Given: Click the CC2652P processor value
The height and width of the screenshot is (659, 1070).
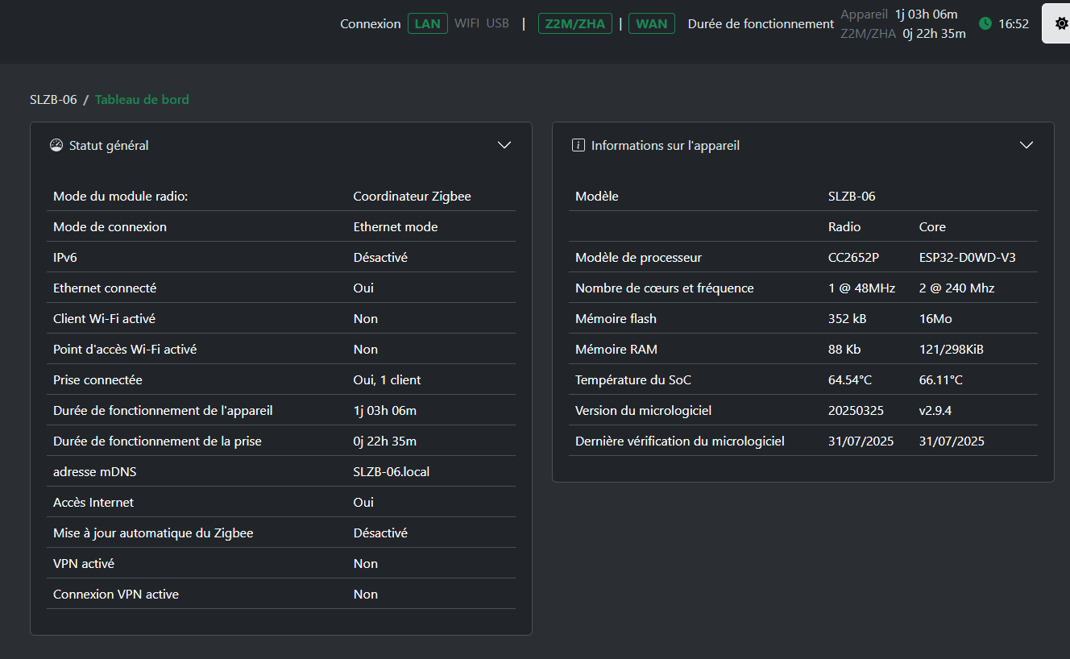Looking at the screenshot, I should (x=853, y=258).
